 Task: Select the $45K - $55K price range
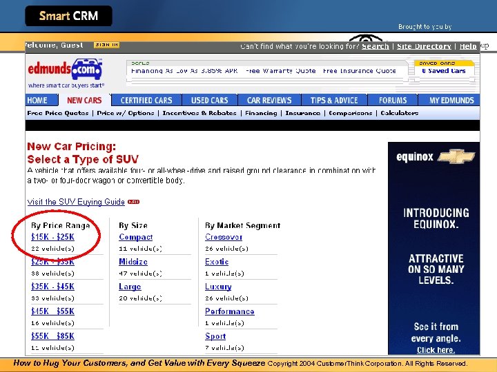click(52, 311)
